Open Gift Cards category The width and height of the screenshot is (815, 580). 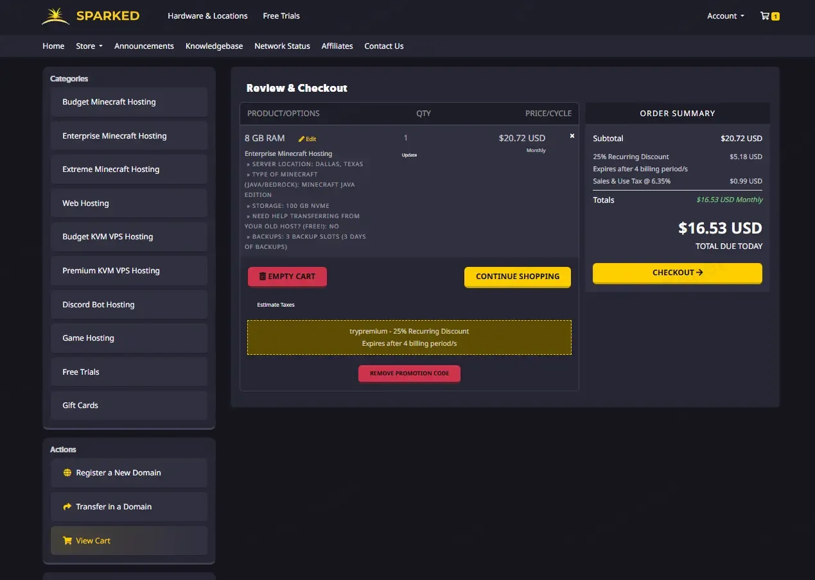pyautogui.click(x=129, y=405)
